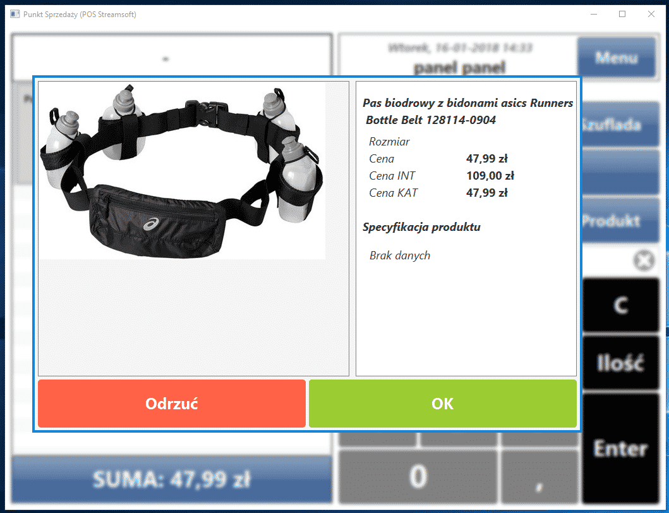
Task: Reject the product with Odrzuć
Action: coord(171,404)
